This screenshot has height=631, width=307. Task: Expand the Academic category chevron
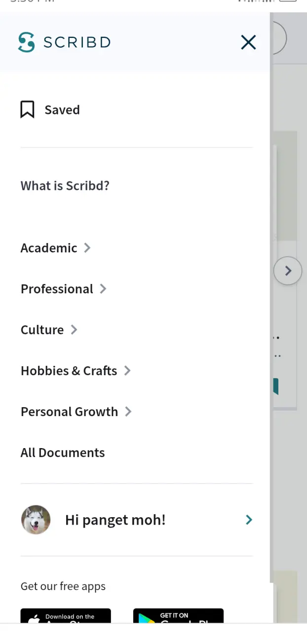coord(87,247)
